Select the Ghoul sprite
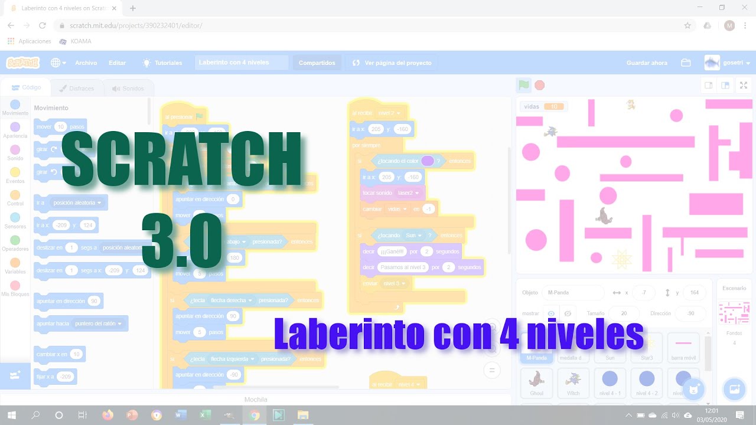The height and width of the screenshot is (425, 756). coord(536,383)
